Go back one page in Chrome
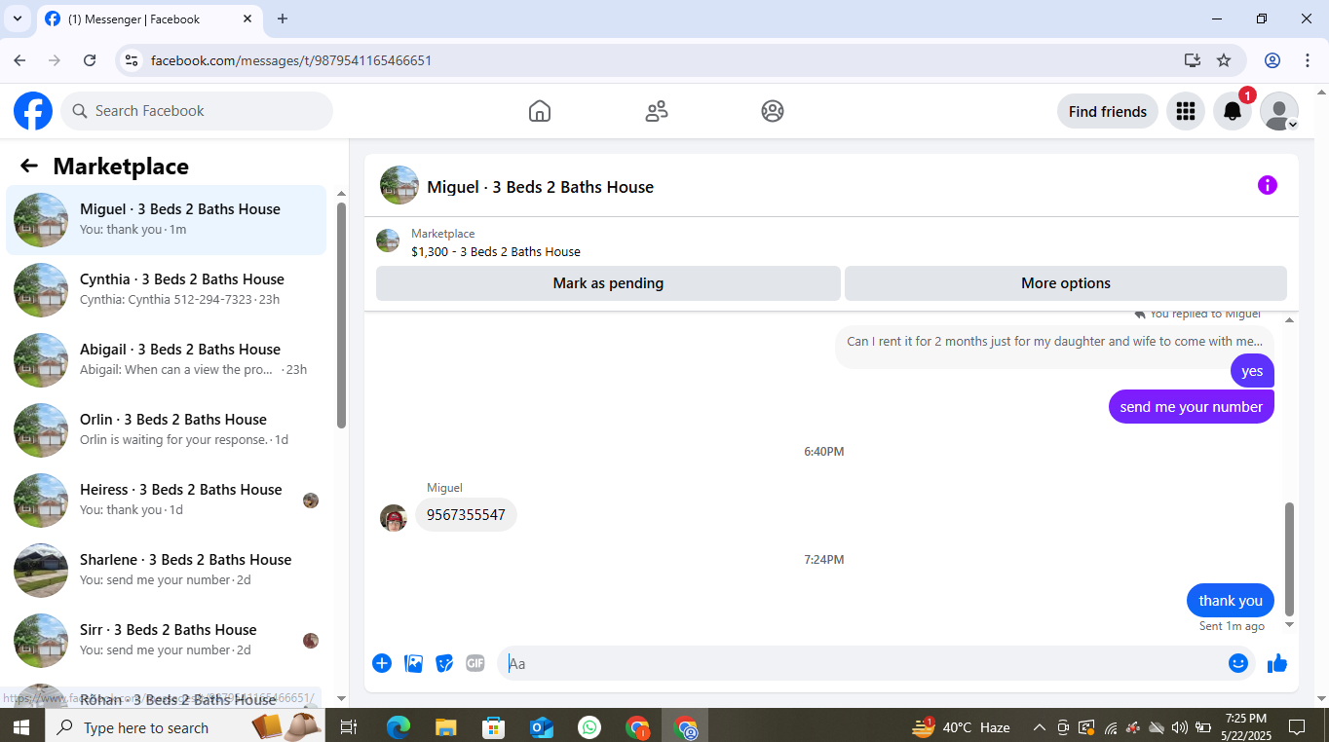The image size is (1329, 742). pyautogui.click(x=19, y=60)
